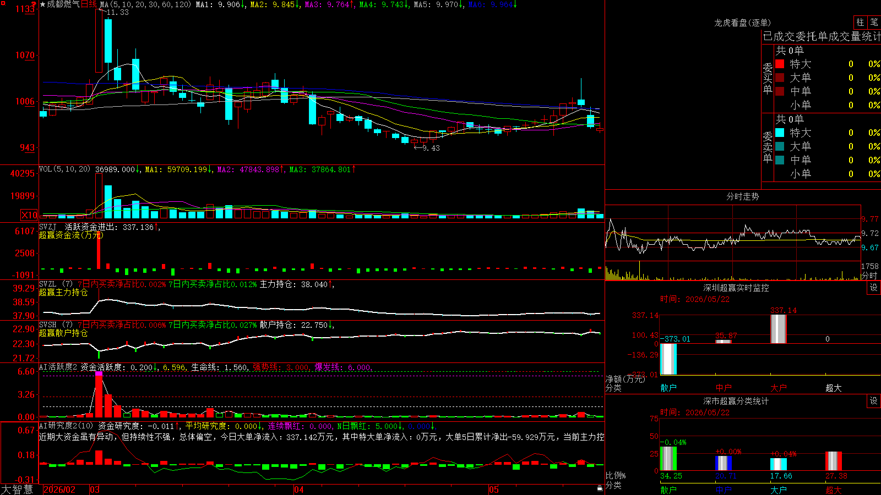Click the 委卖单 vertical section label
881x495 pixels.
(x=768, y=147)
